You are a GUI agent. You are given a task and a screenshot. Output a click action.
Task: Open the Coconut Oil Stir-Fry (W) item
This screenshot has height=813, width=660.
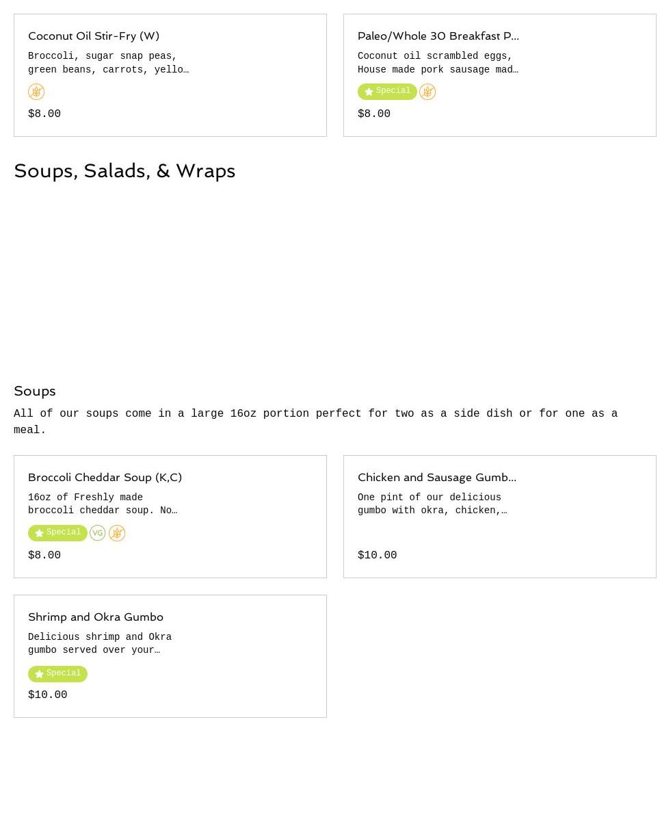(x=94, y=36)
